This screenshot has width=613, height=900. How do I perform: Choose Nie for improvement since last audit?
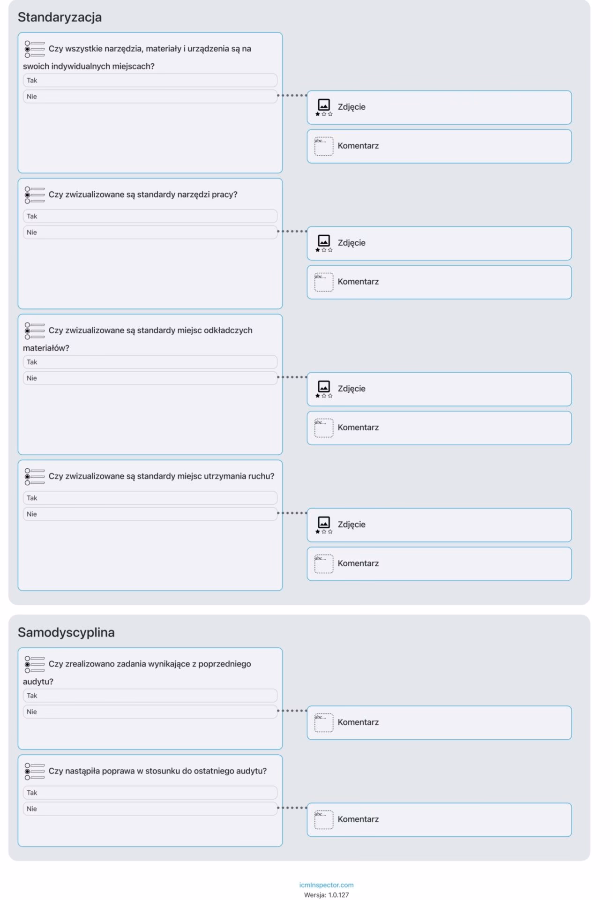pos(150,809)
